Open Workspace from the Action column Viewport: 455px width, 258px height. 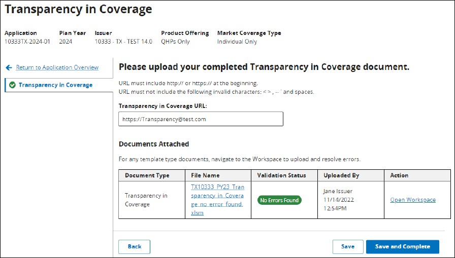[412, 200]
